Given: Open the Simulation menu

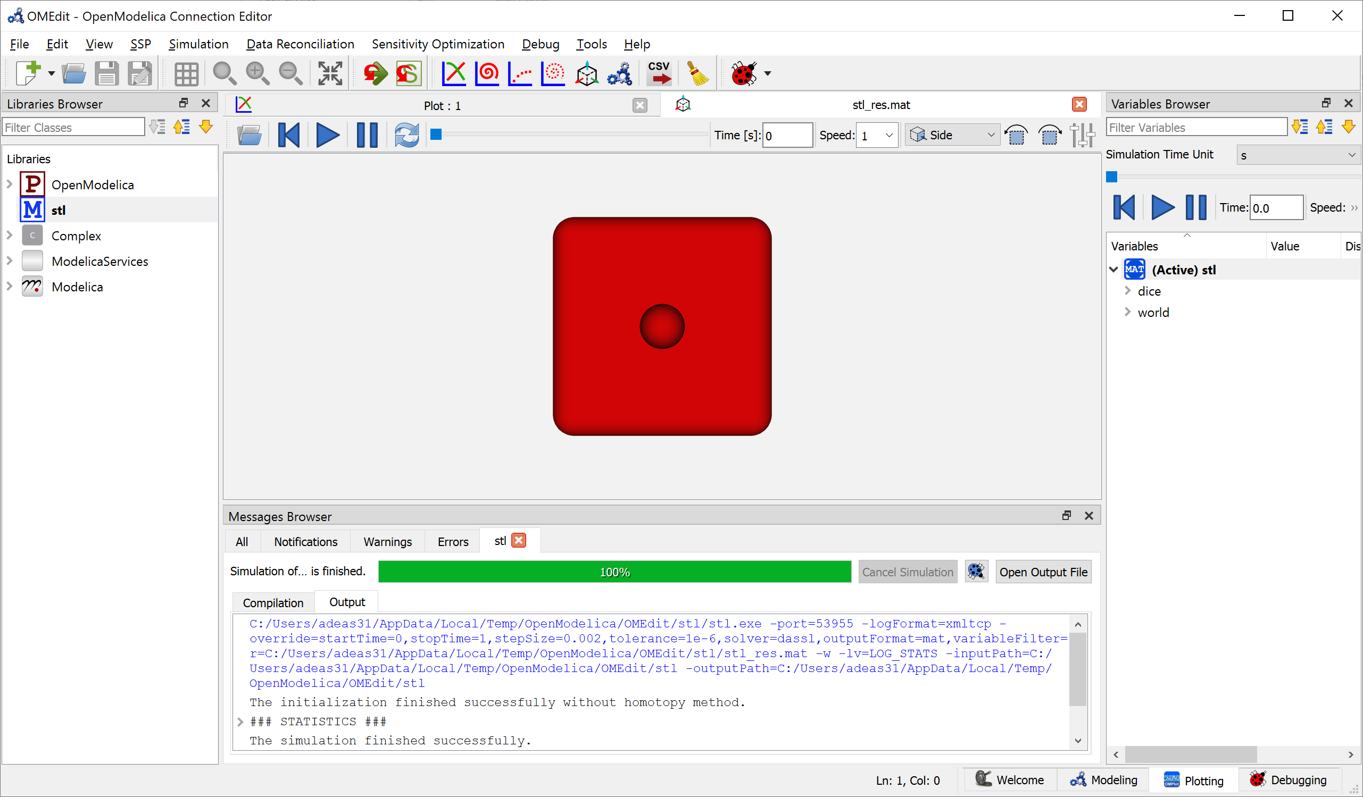Looking at the screenshot, I should click(x=198, y=44).
